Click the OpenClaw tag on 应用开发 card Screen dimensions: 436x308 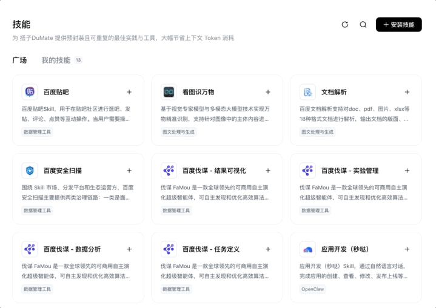[314, 289]
